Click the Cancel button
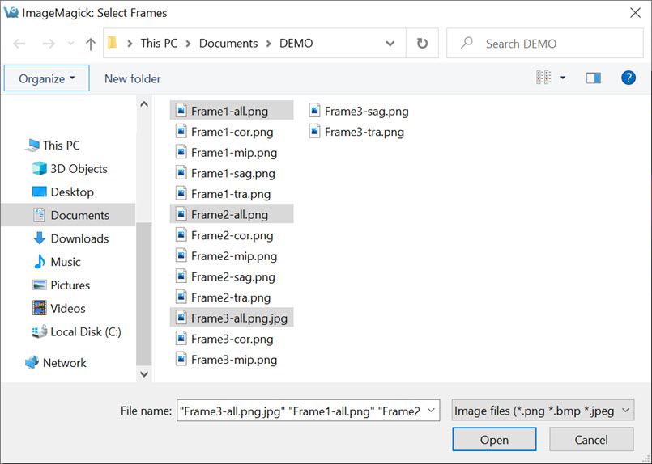652x464 pixels. [590, 440]
